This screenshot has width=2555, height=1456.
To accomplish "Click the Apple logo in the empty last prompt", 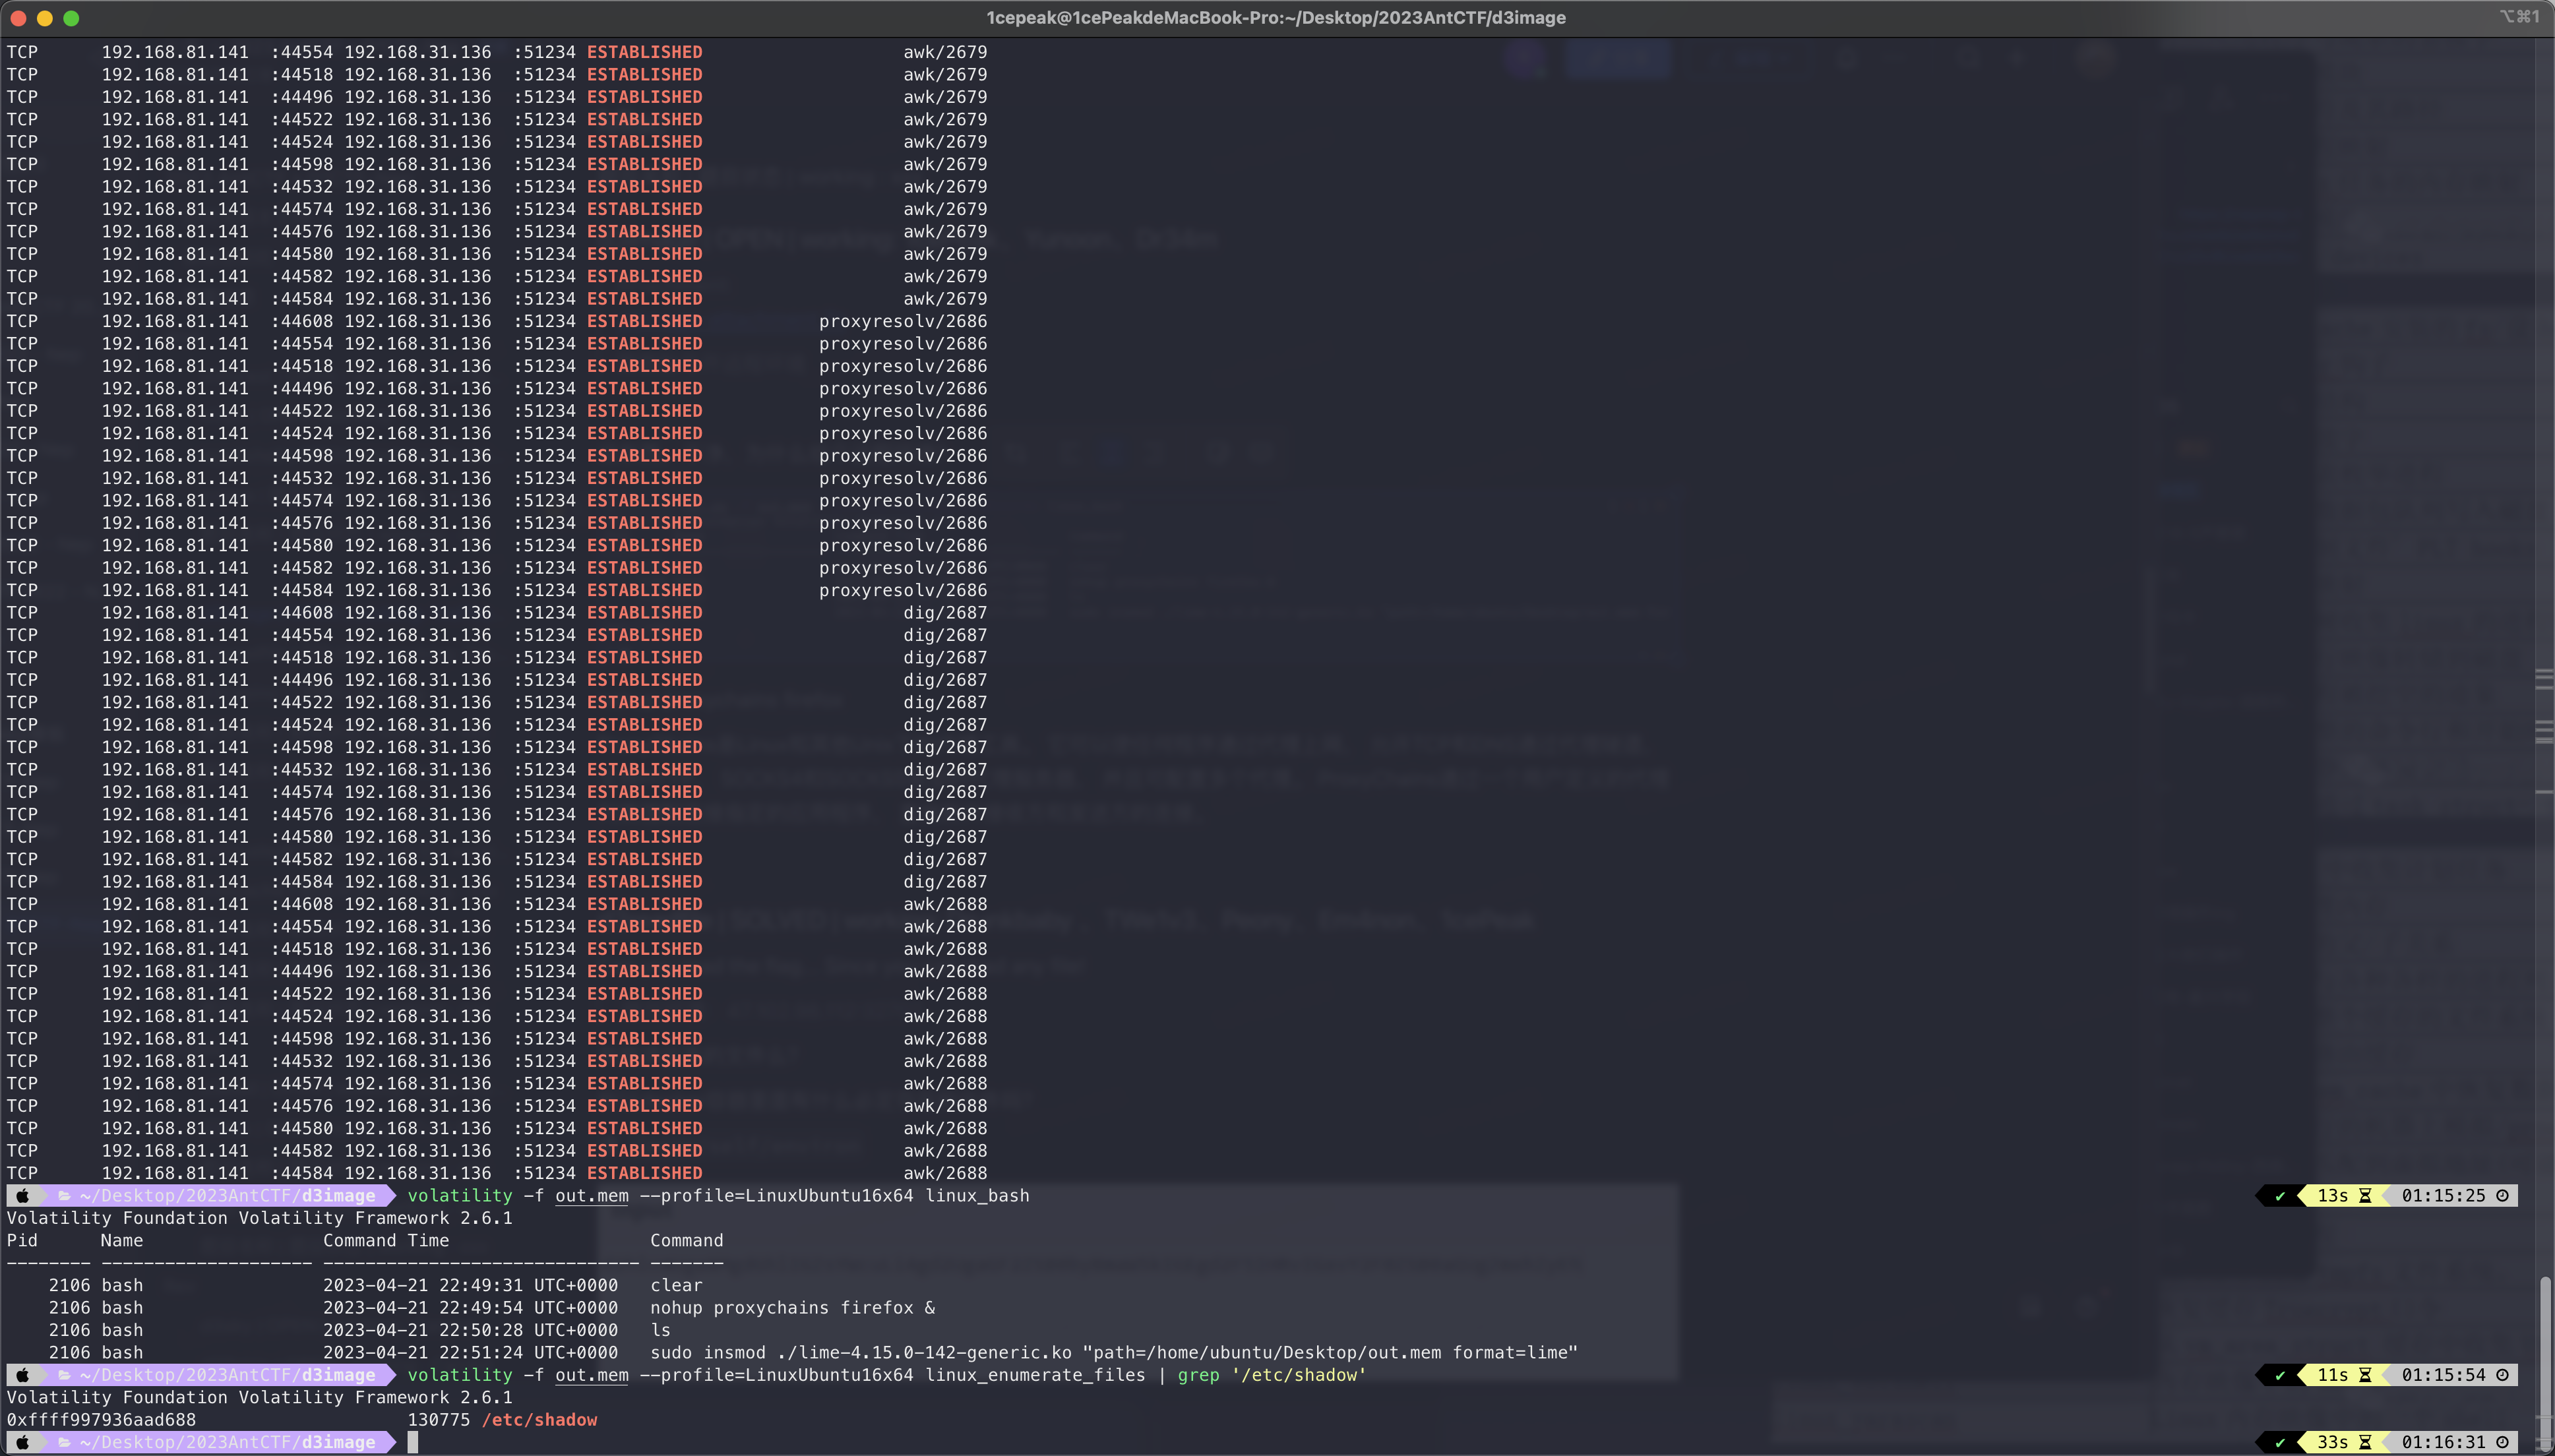I will 23,1442.
